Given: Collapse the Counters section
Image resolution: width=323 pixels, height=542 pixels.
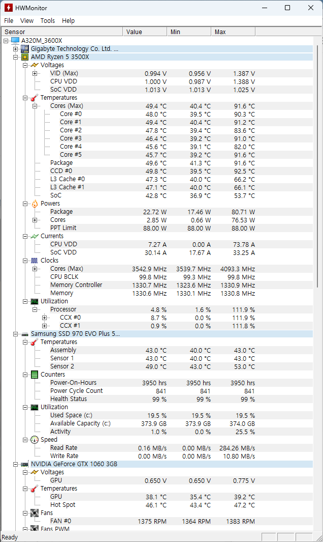Looking at the screenshot, I should 25,375.
